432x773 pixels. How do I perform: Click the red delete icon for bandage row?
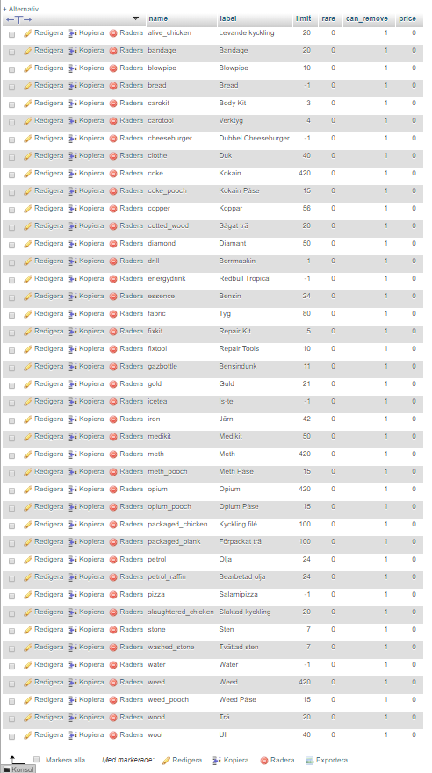point(113,51)
